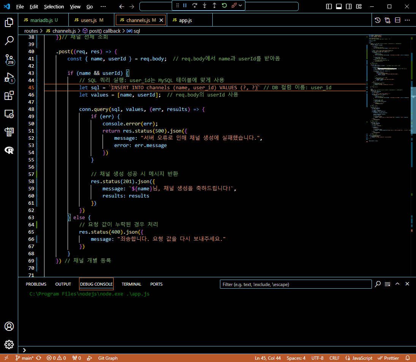Open the Go menu
This screenshot has height=362, width=416.
point(90,6)
